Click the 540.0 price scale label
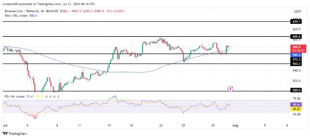 297,70
